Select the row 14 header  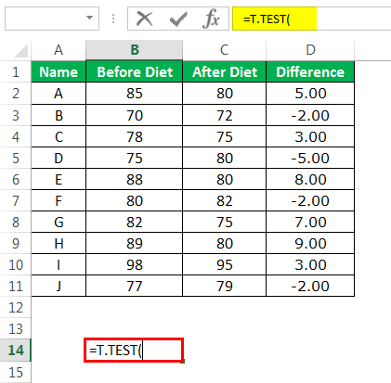(x=16, y=351)
